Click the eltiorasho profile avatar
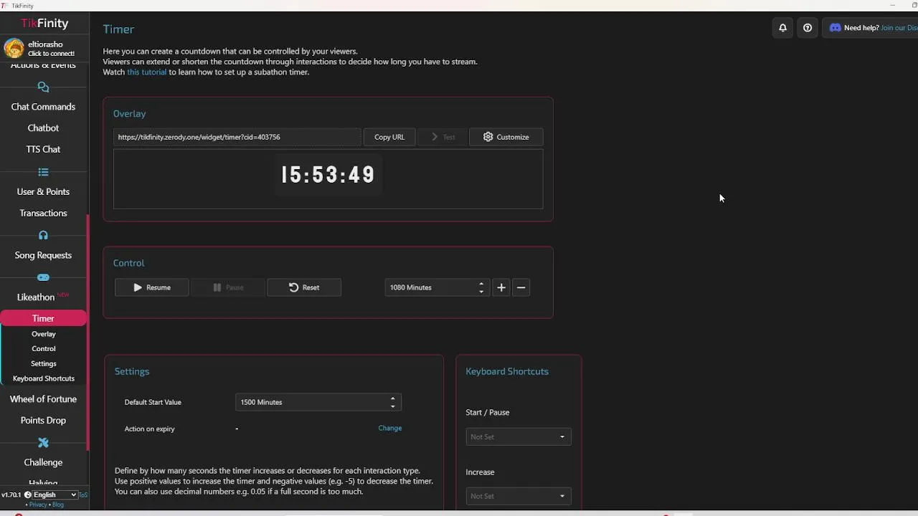 [14, 48]
